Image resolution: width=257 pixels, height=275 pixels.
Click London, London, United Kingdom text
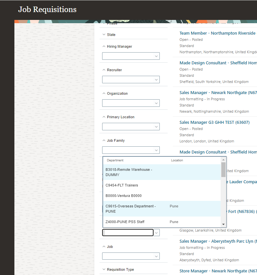coord(207,141)
